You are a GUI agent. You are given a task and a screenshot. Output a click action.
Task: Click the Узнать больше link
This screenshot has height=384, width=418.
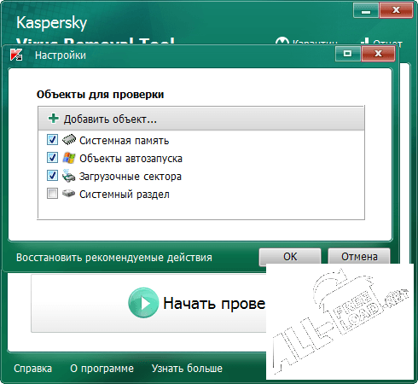[x=187, y=369]
